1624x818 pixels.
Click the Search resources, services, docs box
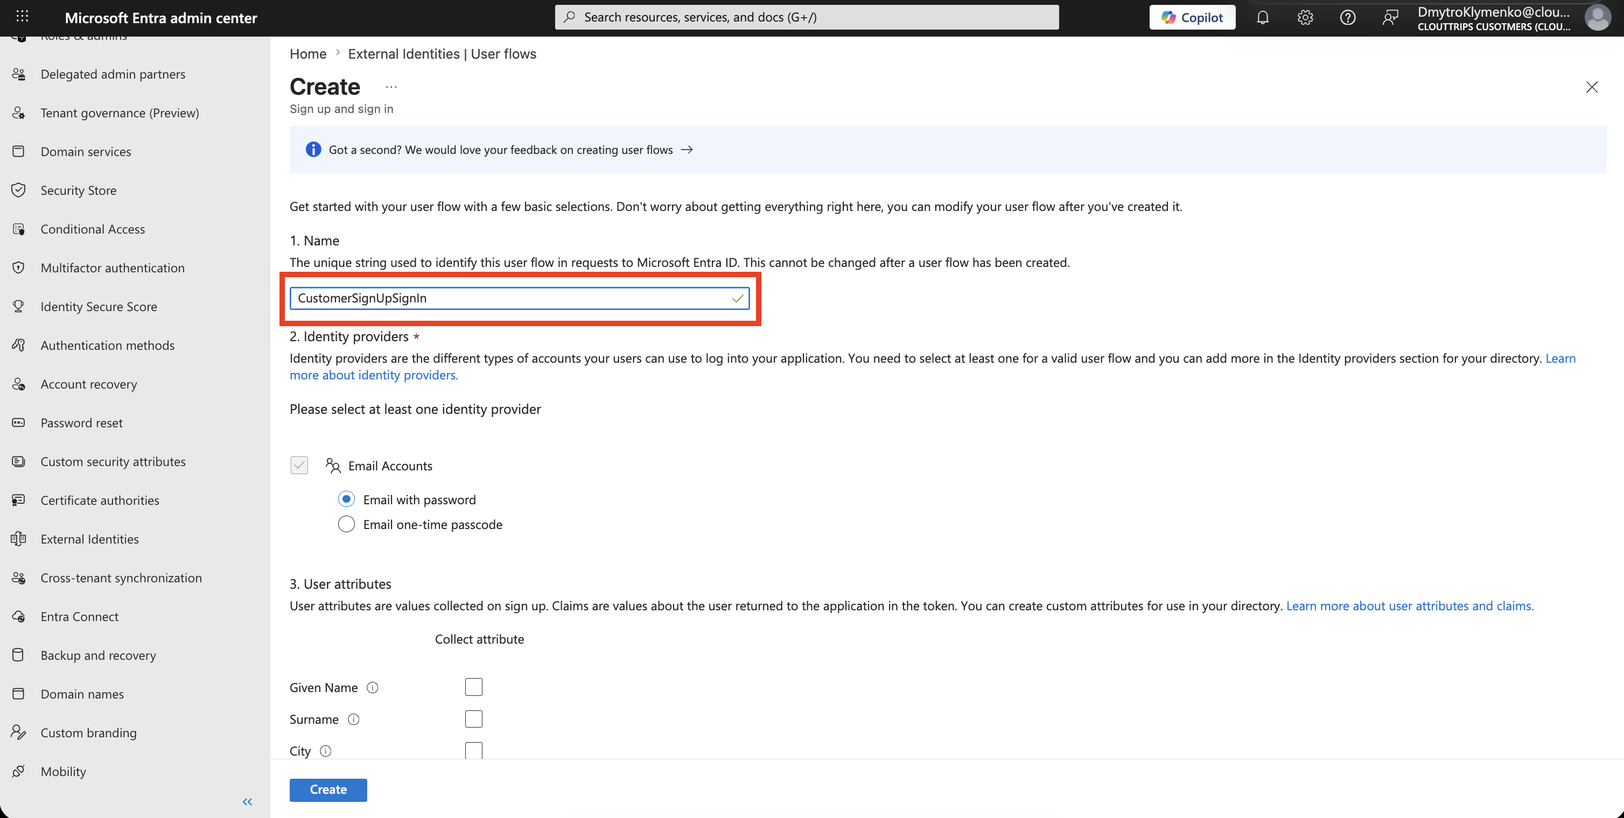point(806,17)
